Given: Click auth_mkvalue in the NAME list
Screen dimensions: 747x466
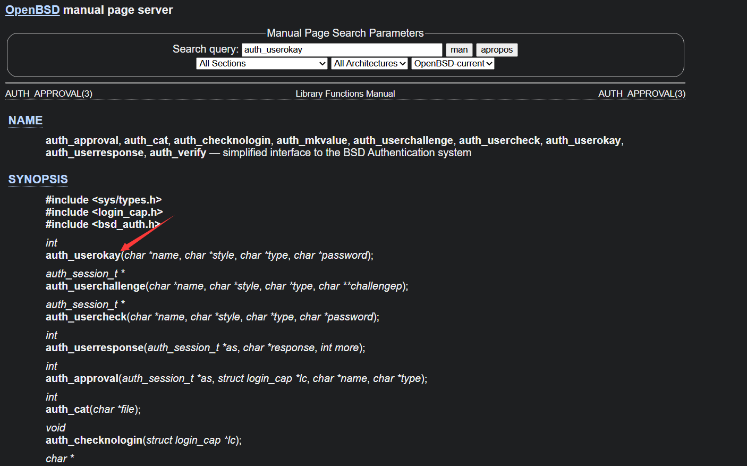Looking at the screenshot, I should (312, 141).
